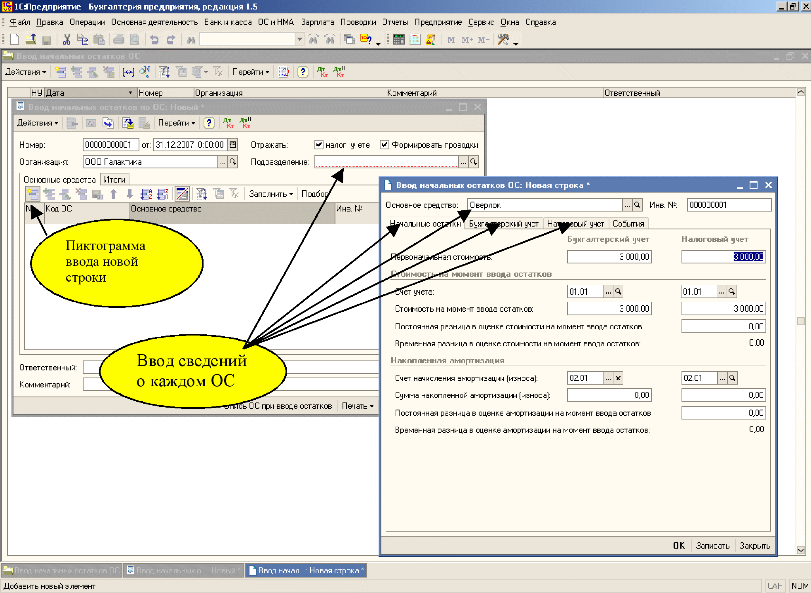This screenshot has width=811, height=593.
Task: Click the move row down arrow icon
Action: 129,194
